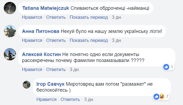Click the like reaction icon on Костин's comment

click(x=166, y=67)
